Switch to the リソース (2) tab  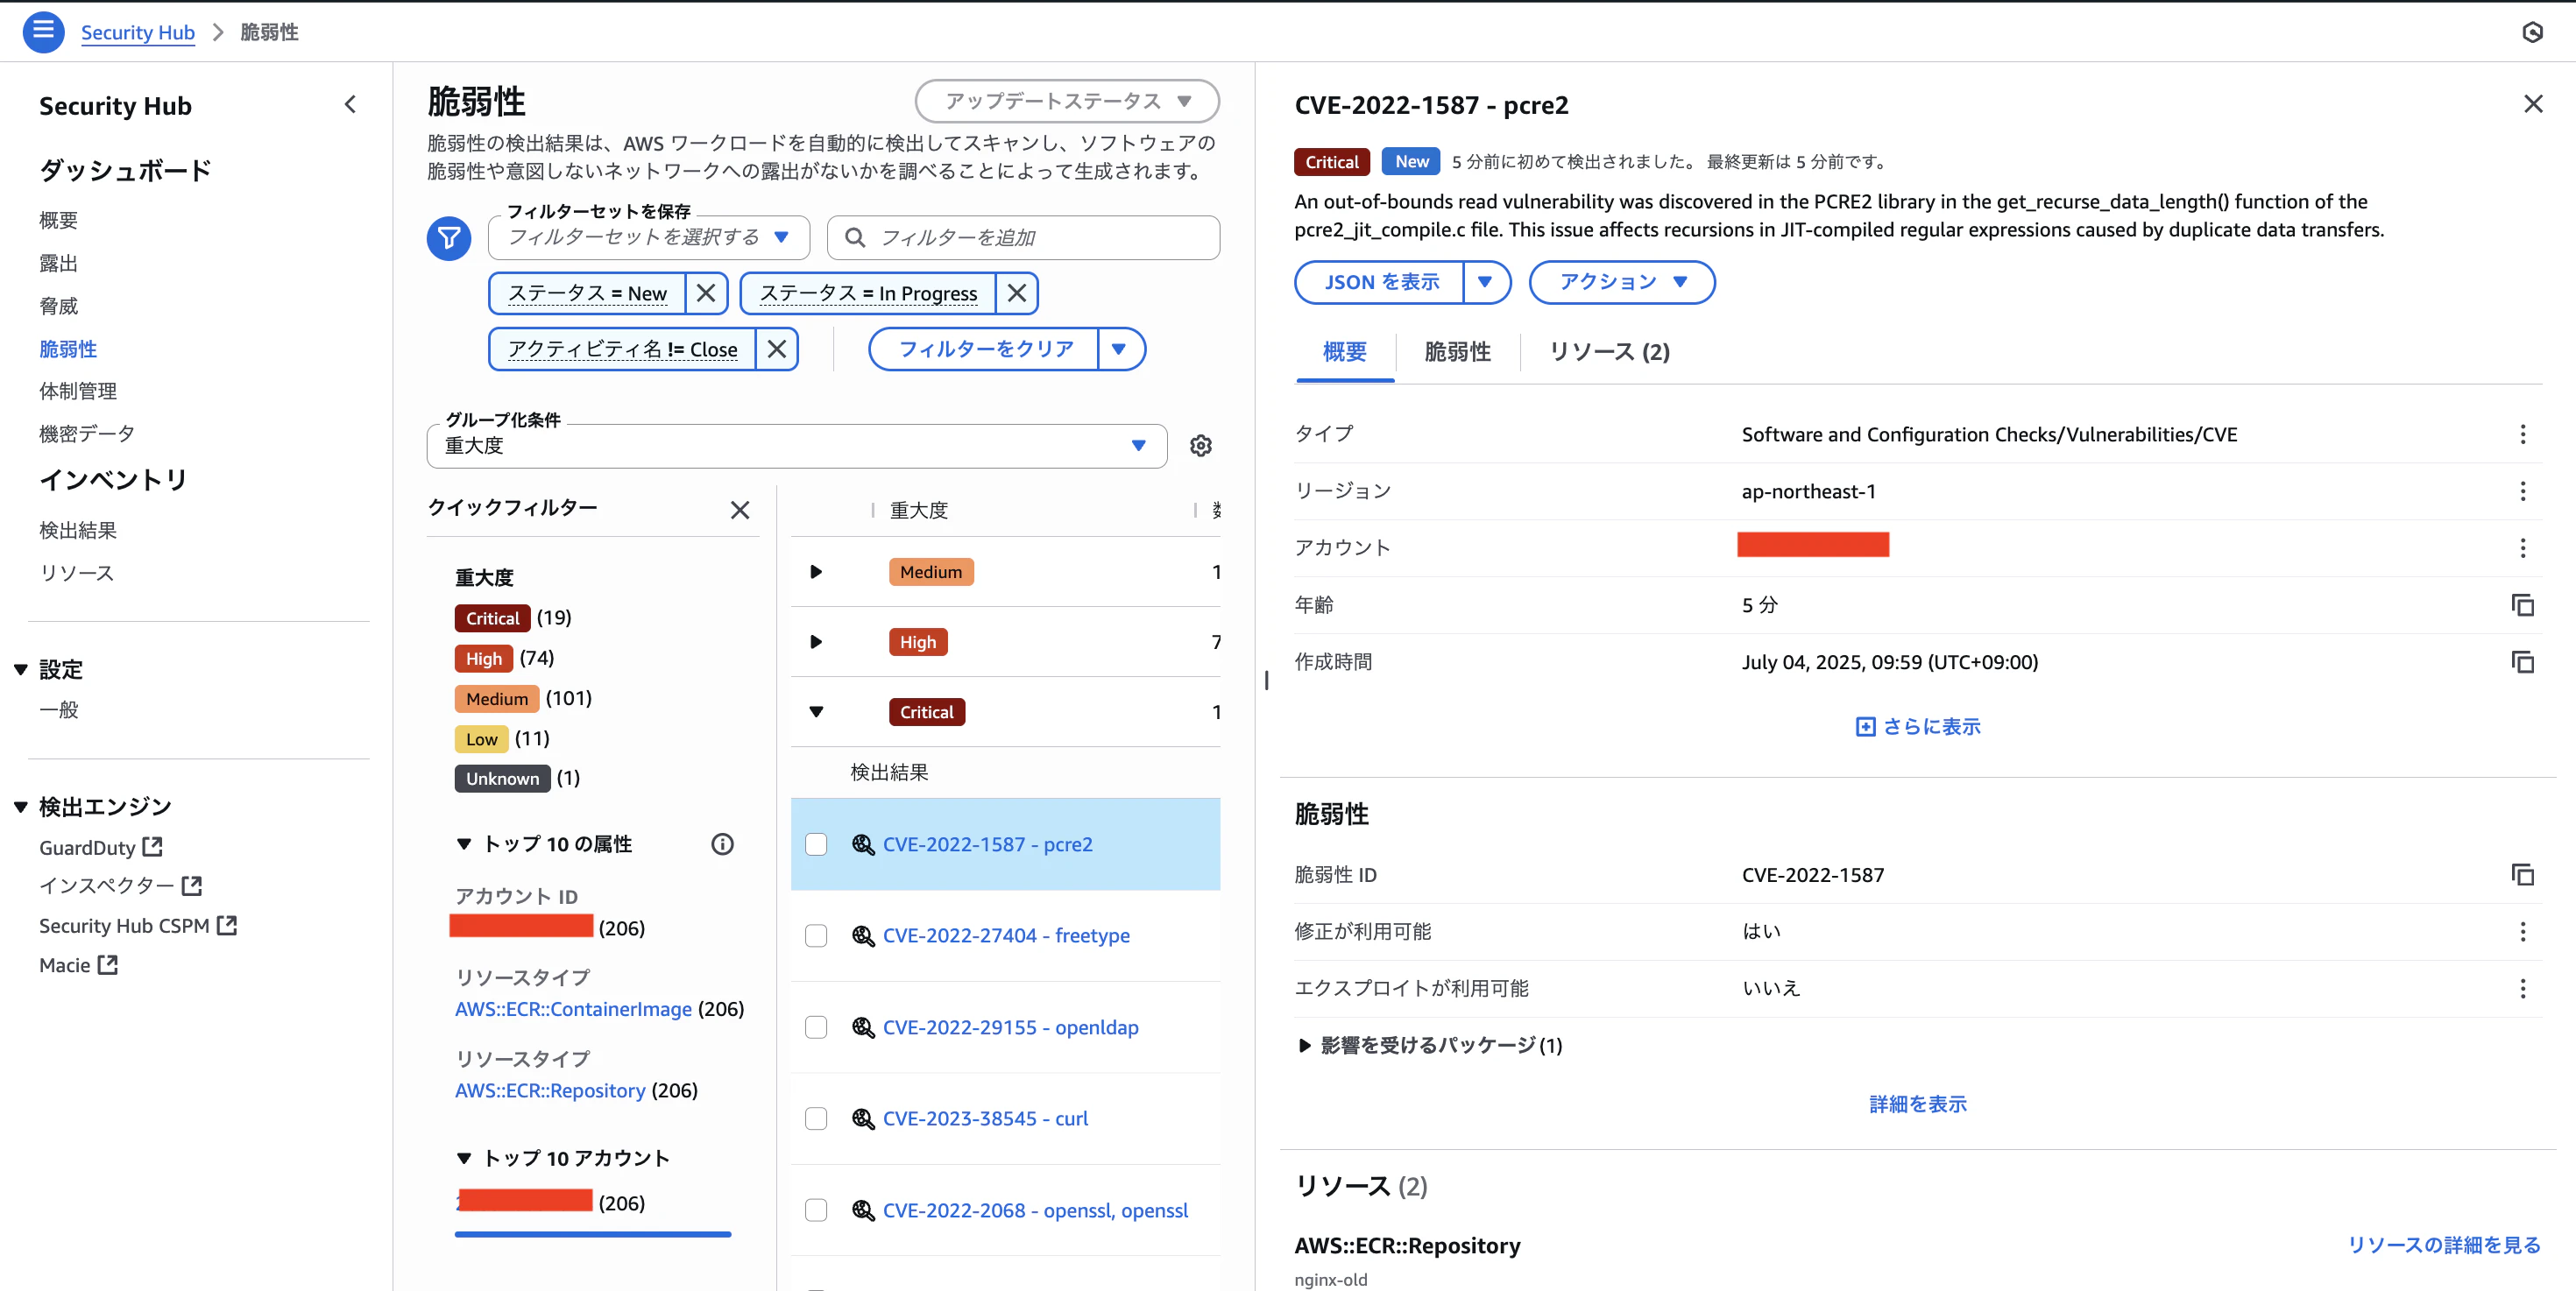pos(1609,352)
